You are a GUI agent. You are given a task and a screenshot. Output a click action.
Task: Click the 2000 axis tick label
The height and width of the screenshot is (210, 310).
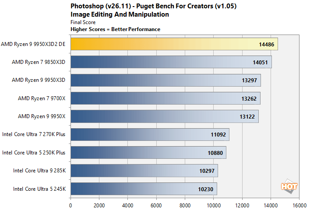(99, 206)
